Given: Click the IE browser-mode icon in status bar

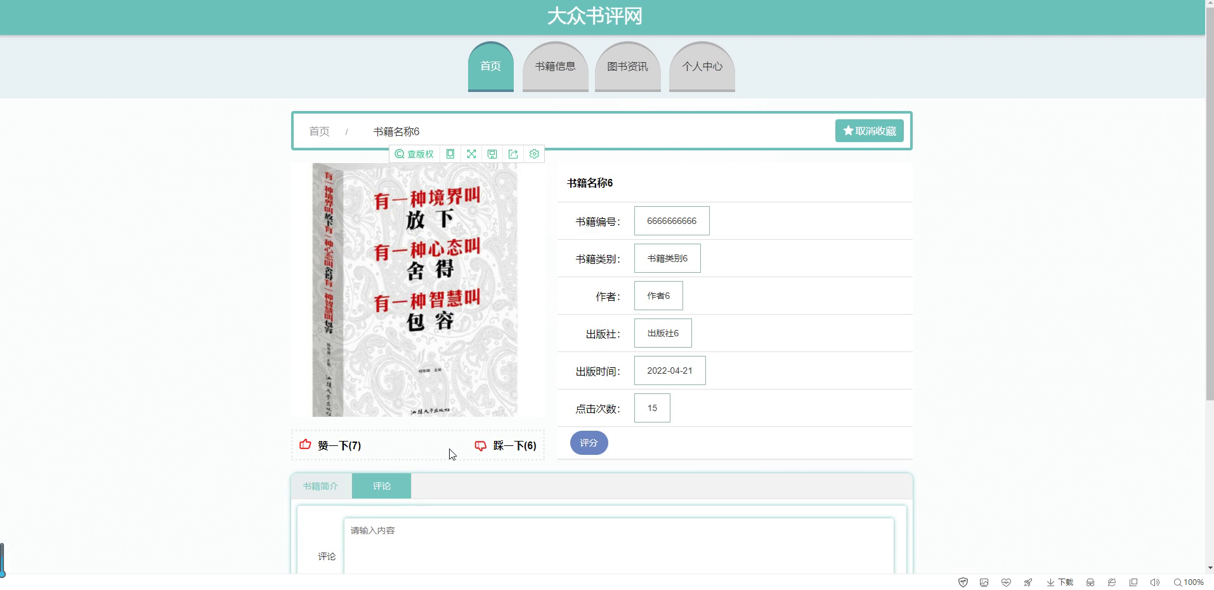Looking at the screenshot, I should point(1112,582).
